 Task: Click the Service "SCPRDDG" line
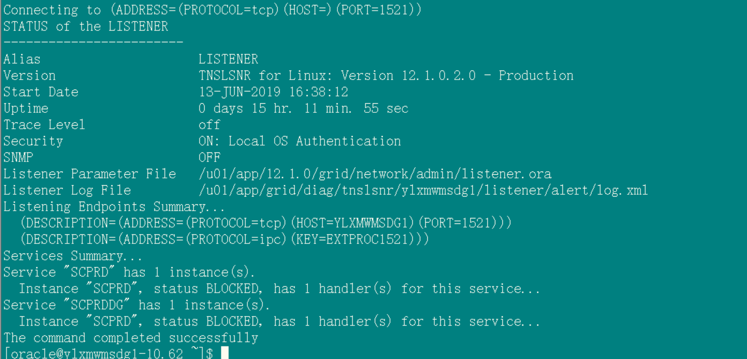136,305
